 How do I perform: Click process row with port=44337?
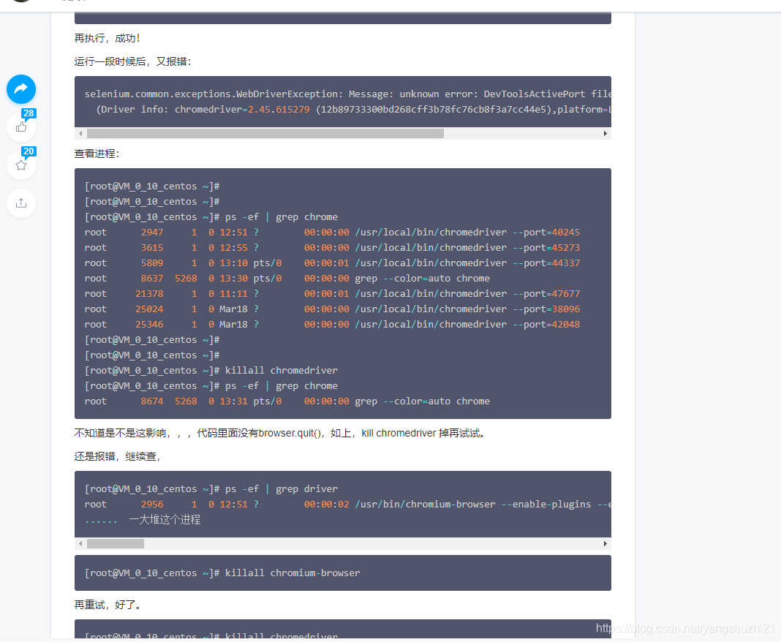[x=332, y=263]
